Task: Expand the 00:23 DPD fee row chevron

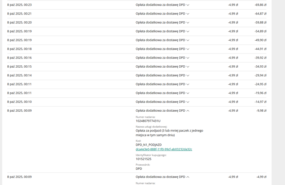Action: click(188, 5)
